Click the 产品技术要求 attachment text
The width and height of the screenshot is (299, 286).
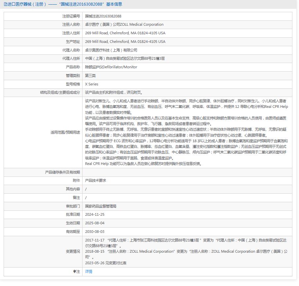tap(95, 180)
